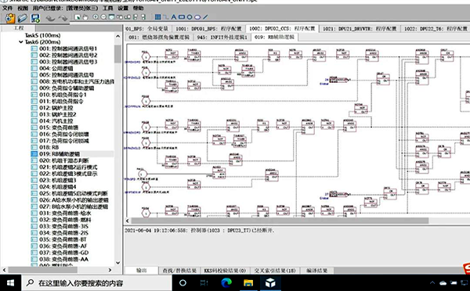Show hidden system tray icons chevron
This screenshot has height=291, width=470.
(432, 282)
